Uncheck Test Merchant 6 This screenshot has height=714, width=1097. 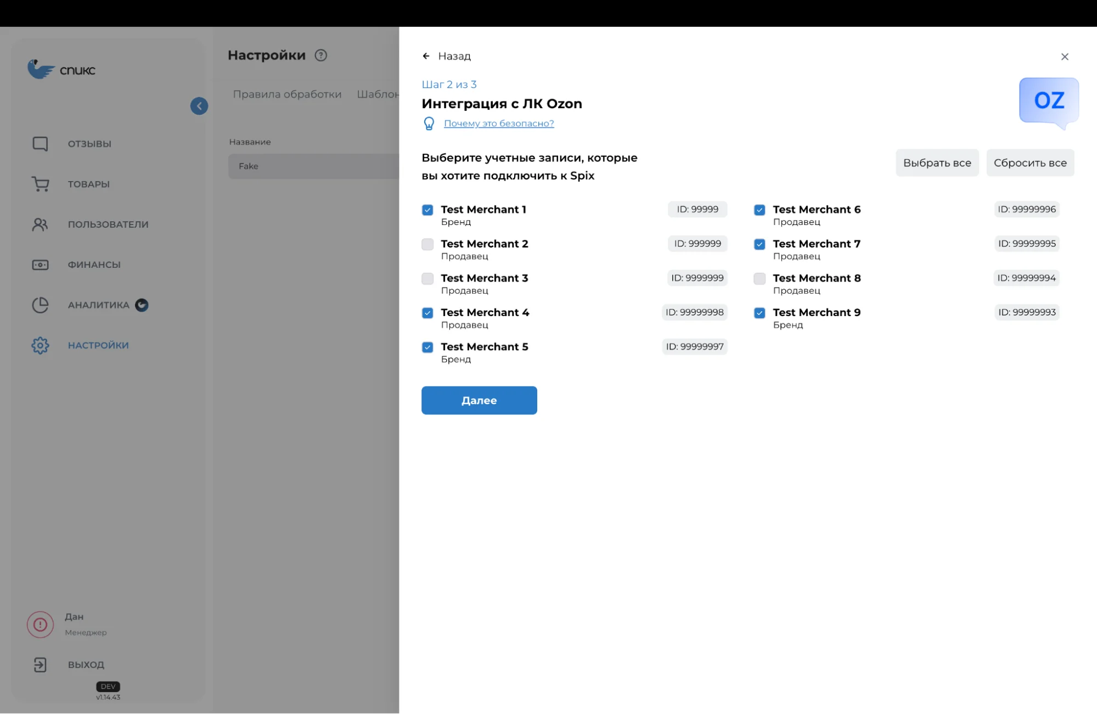(x=760, y=210)
